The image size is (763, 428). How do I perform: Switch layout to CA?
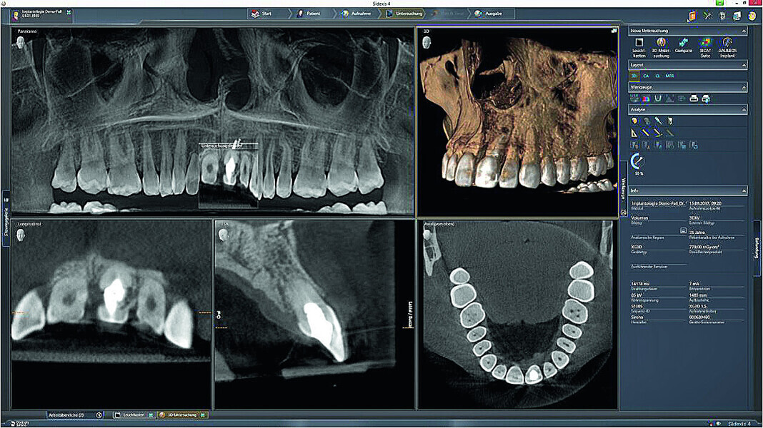point(646,76)
